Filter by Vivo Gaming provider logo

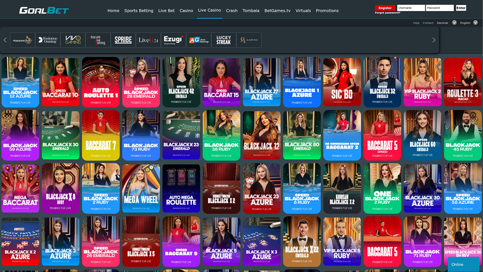[x=73, y=40]
